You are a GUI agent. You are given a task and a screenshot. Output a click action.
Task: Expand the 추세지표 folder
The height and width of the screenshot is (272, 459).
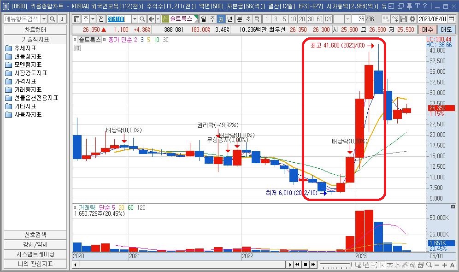[21, 48]
